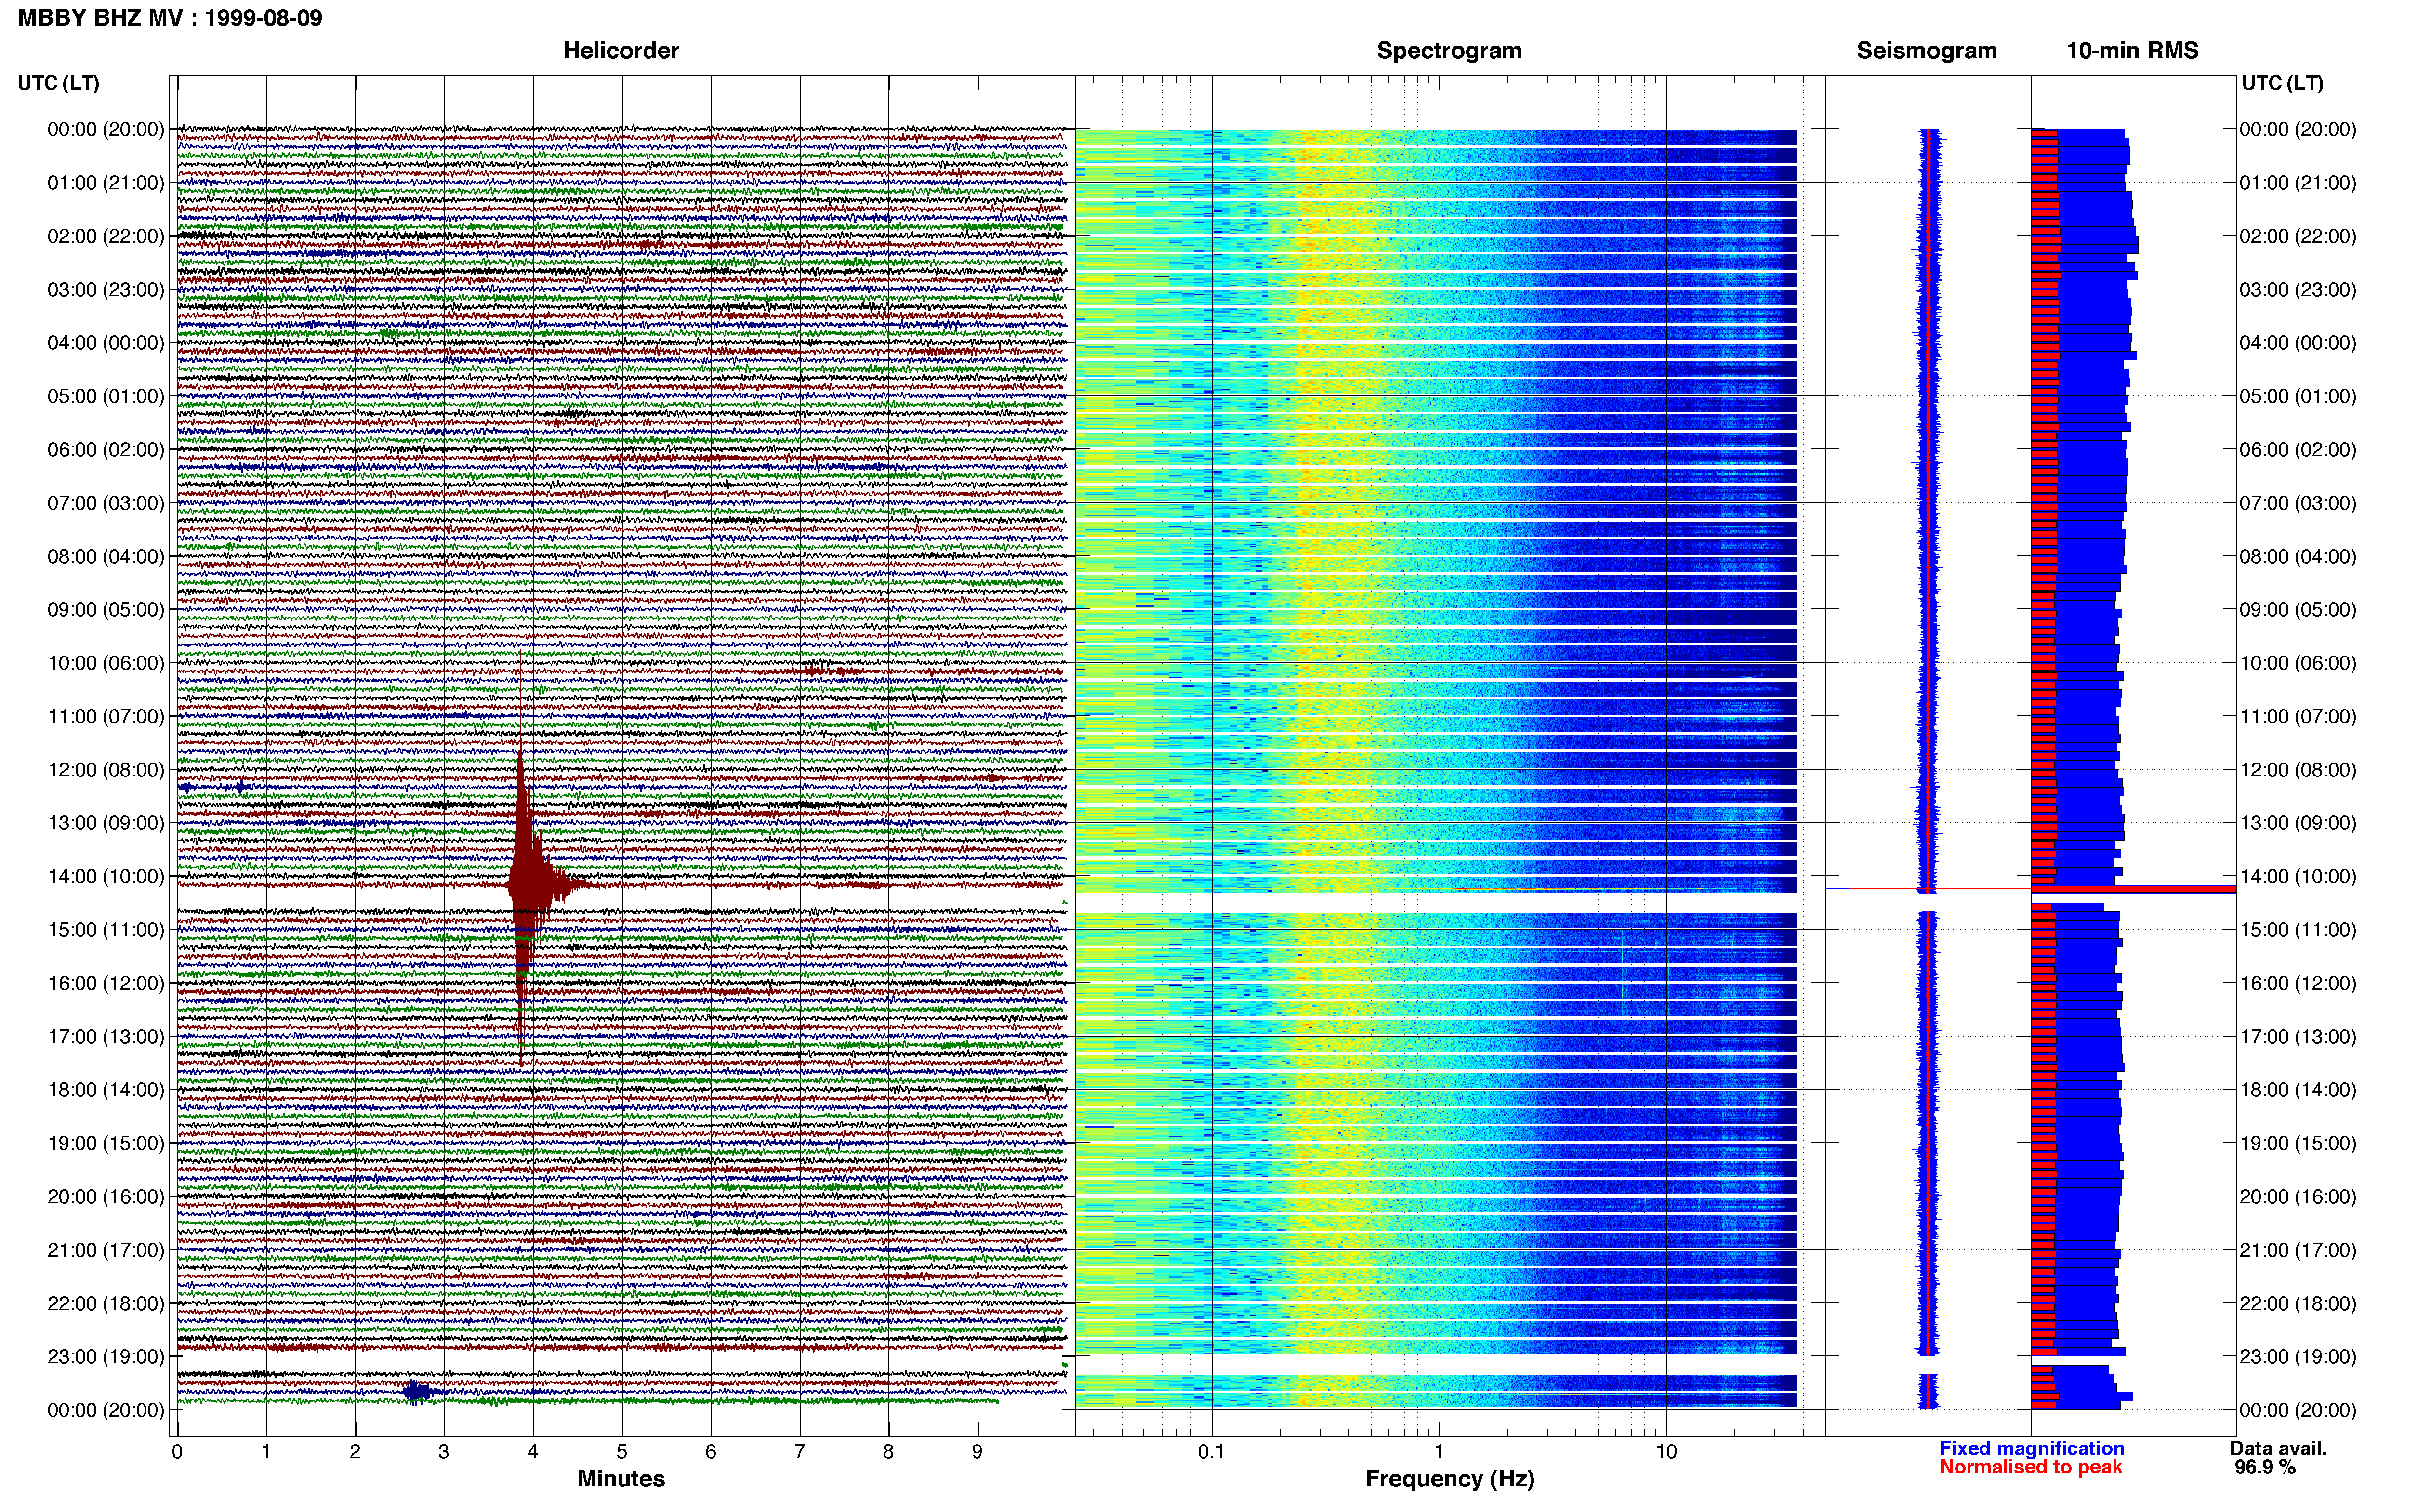Select the Spectrogram panel heading

(1449, 51)
